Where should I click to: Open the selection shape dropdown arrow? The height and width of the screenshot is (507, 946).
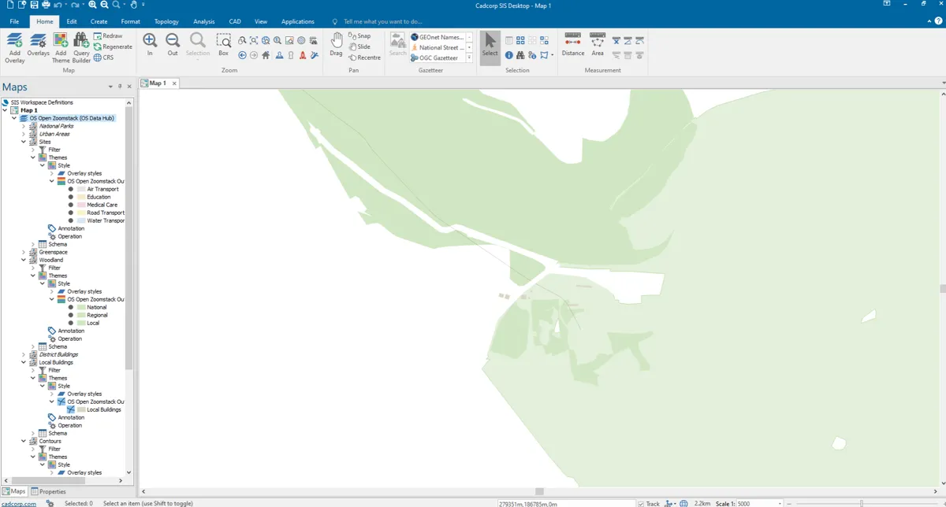pos(552,54)
